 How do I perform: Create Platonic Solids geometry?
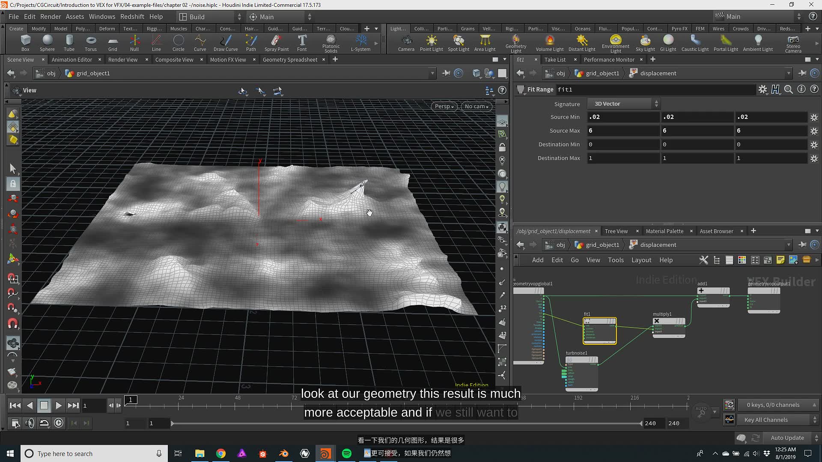(331, 44)
